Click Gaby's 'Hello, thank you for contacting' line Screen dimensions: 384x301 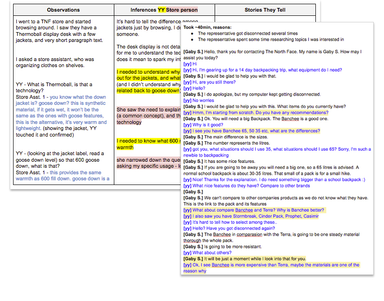click(x=272, y=55)
